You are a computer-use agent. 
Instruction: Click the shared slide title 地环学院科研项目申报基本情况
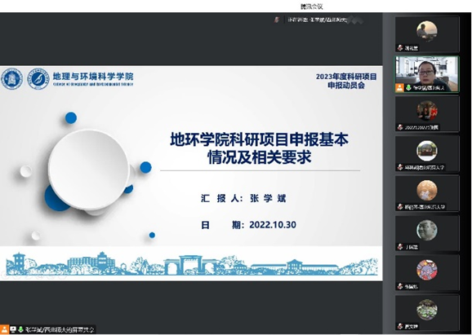(259, 148)
